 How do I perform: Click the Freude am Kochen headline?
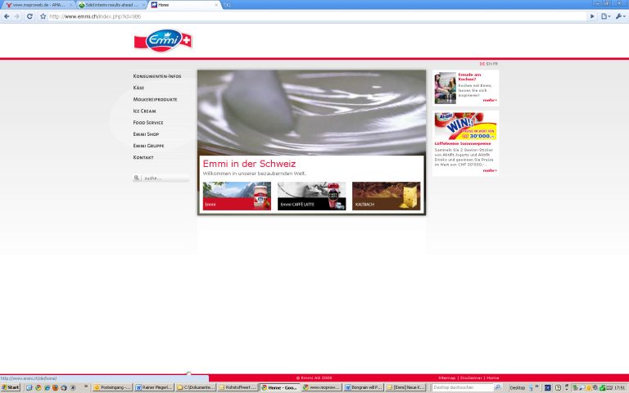[469, 77]
